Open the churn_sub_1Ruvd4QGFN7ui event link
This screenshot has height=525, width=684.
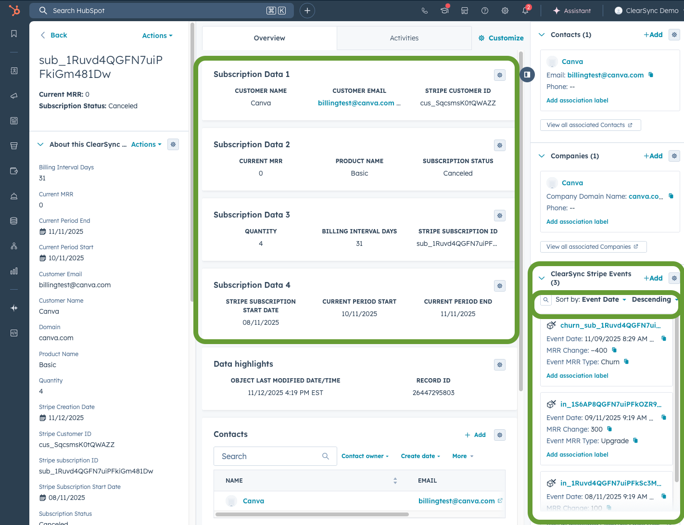(x=610, y=325)
